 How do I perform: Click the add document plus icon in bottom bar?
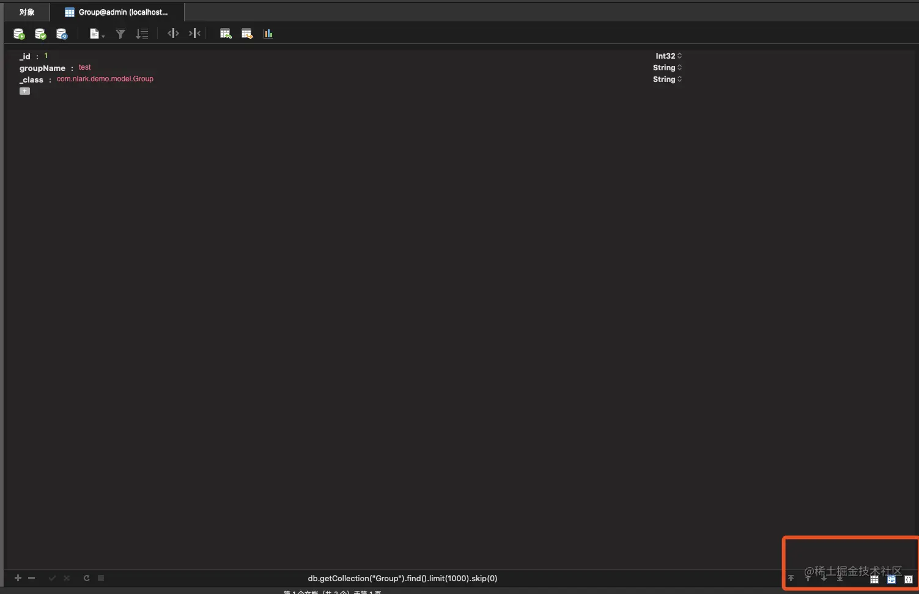tap(18, 578)
